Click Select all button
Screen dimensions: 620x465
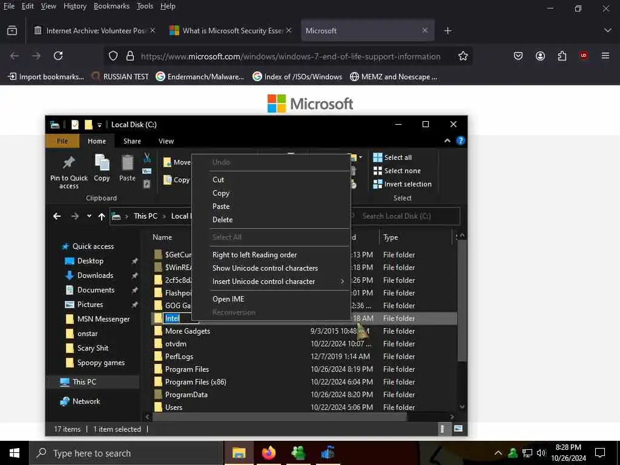coord(392,157)
